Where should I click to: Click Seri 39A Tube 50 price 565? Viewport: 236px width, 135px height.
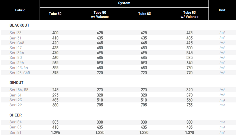(55, 63)
